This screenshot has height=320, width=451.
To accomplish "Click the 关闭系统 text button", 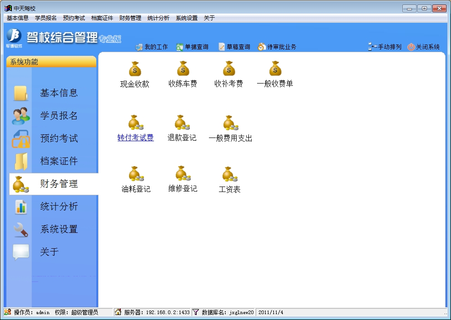I will point(428,47).
